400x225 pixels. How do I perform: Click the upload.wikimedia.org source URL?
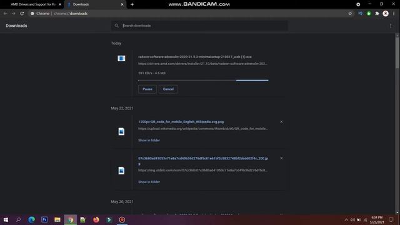point(202,129)
